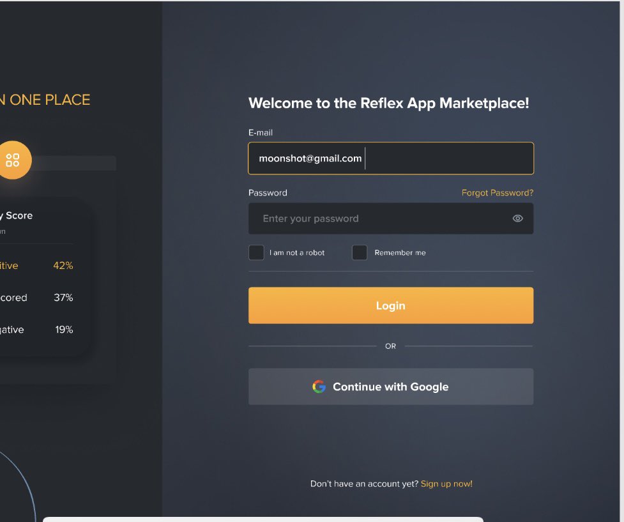Click the orange grid dashboard icon
624x522 pixels.
(13, 160)
